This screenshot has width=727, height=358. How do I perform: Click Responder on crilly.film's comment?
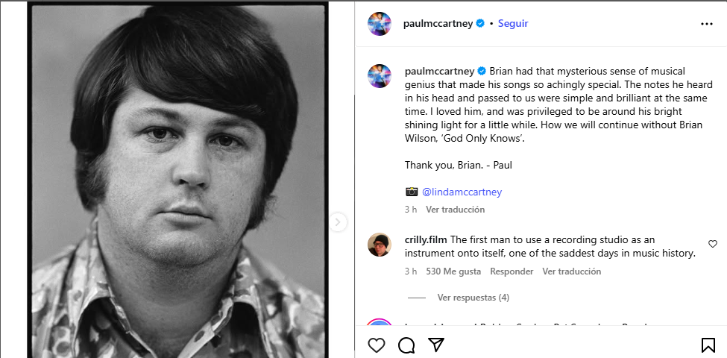tap(512, 271)
